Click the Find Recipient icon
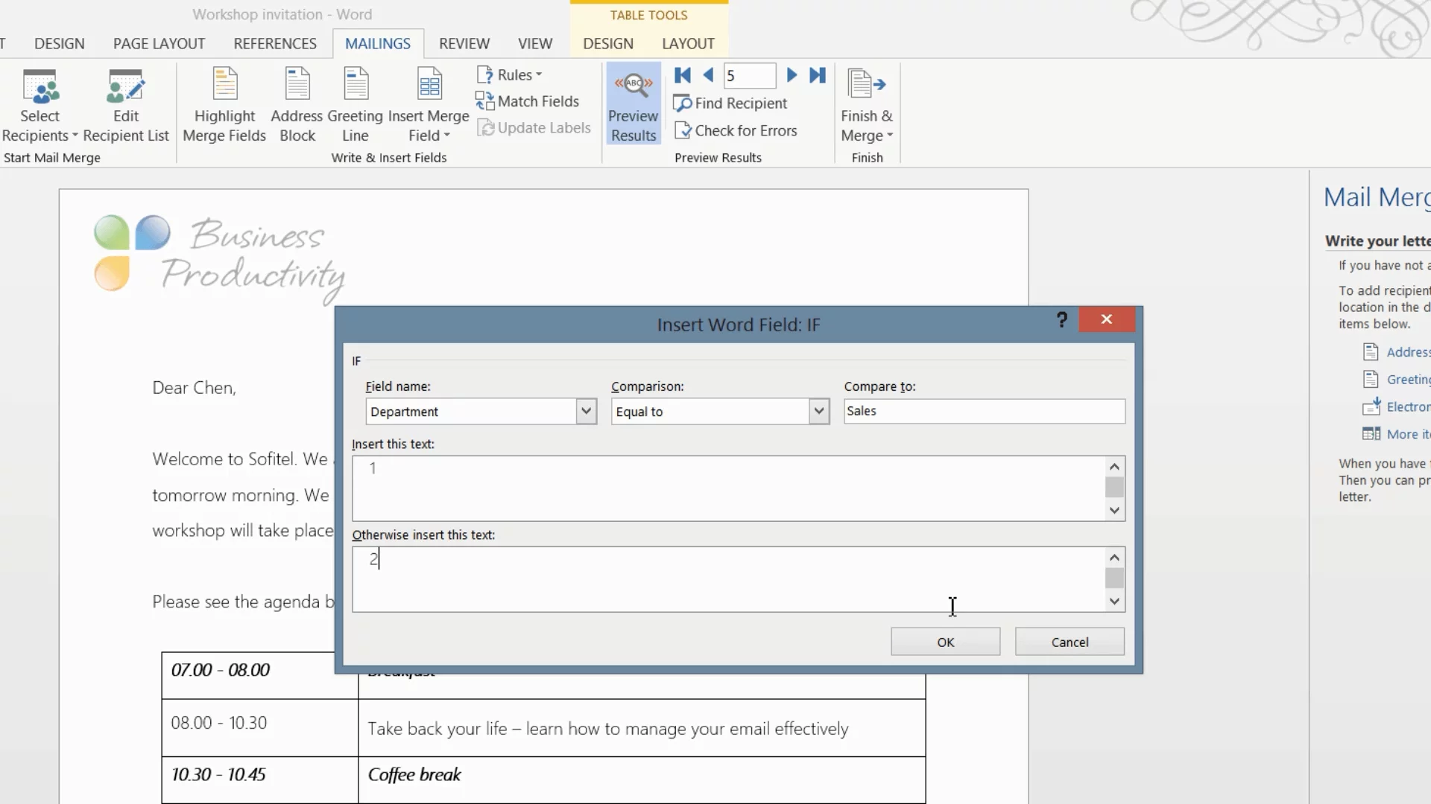The image size is (1431, 804). pos(682,103)
